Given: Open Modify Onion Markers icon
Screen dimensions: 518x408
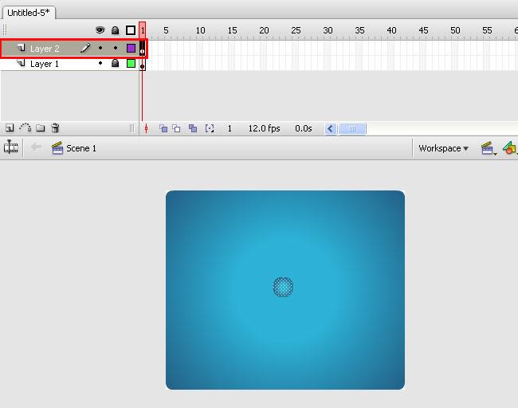Looking at the screenshot, I should (210, 128).
